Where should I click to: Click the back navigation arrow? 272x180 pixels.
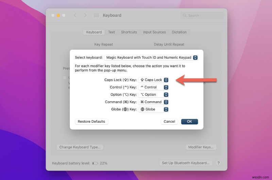click(75, 15)
